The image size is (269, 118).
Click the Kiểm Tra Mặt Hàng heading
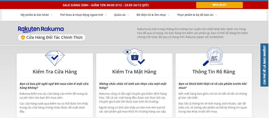point(134,72)
